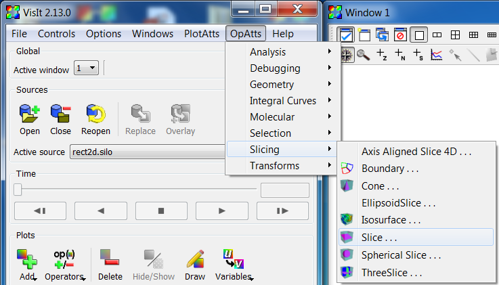
Task: Click the Slicing submenu entry
Action: pyautogui.click(x=282, y=149)
